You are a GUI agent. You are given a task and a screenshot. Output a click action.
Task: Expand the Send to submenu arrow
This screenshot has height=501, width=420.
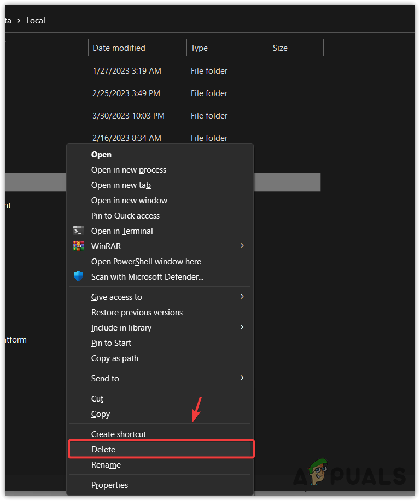pyautogui.click(x=242, y=378)
